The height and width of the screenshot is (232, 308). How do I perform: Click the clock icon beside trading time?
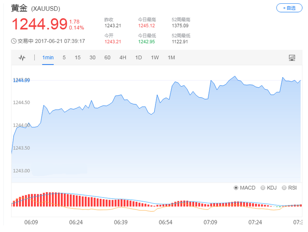click(x=14, y=41)
